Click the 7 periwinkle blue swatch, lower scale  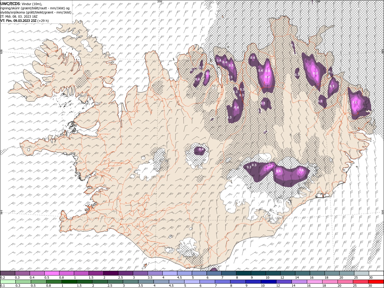222,282
